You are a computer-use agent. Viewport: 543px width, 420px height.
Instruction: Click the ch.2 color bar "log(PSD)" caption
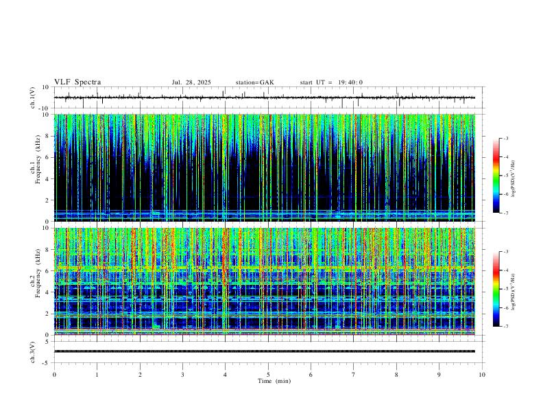(x=514, y=292)
